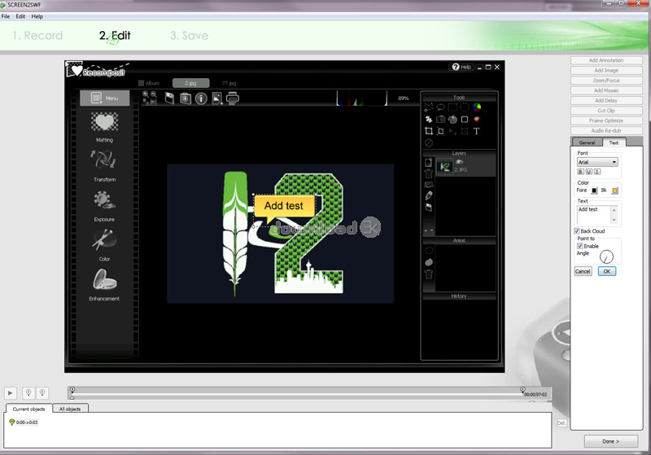This screenshot has width=651, height=455.
Task: Switch to the 2.jpg tab
Action: point(190,83)
